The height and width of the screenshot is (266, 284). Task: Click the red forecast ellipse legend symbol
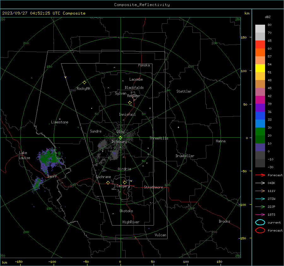pyautogui.click(x=260, y=230)
